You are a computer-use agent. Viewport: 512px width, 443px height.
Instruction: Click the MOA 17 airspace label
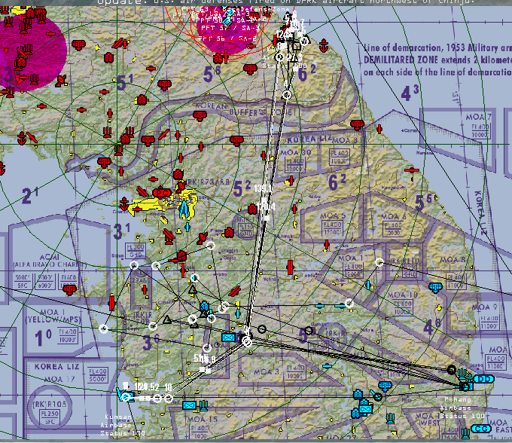(x=59, y=379)
